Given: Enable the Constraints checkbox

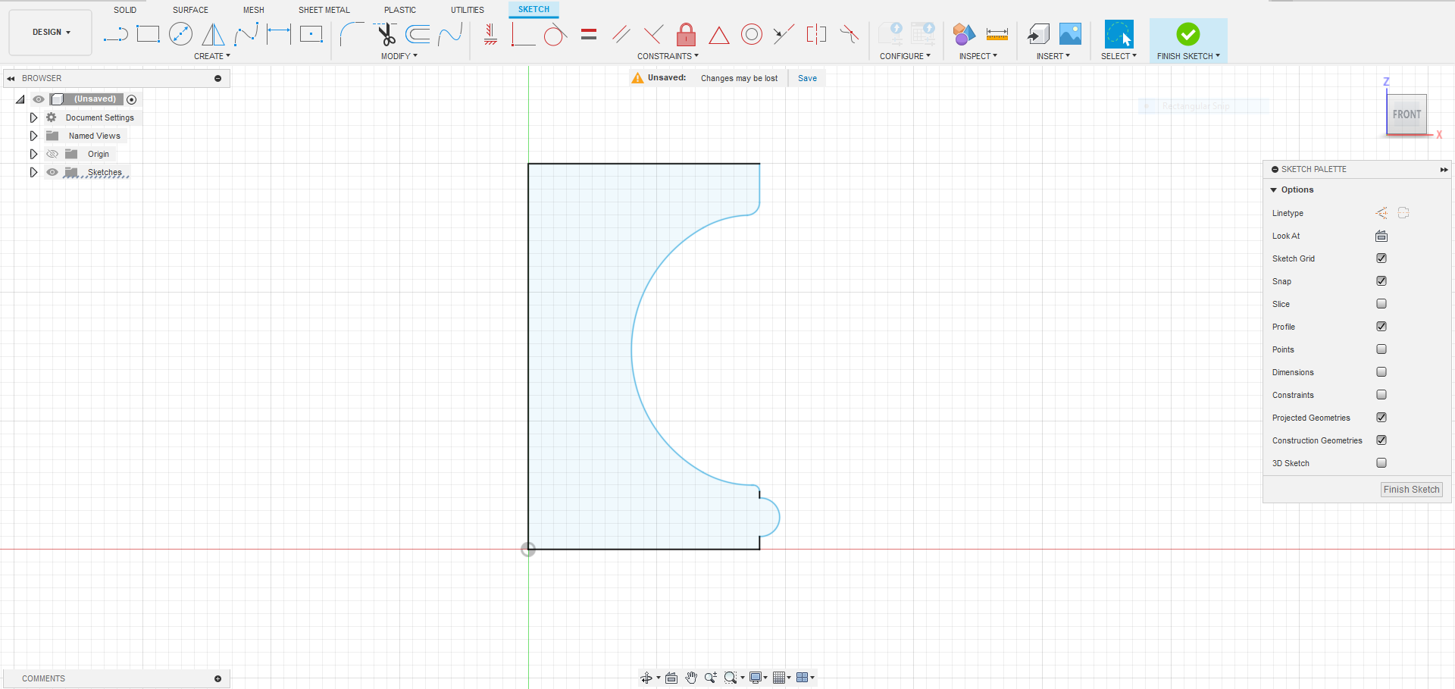Looking at the screenshot, I should [x=1381, y=395].
